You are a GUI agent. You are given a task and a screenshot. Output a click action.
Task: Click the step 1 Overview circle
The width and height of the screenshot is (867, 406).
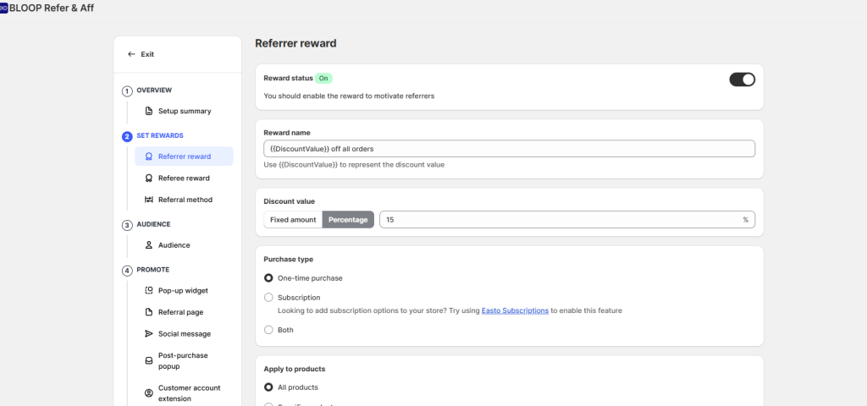point(127,91)
